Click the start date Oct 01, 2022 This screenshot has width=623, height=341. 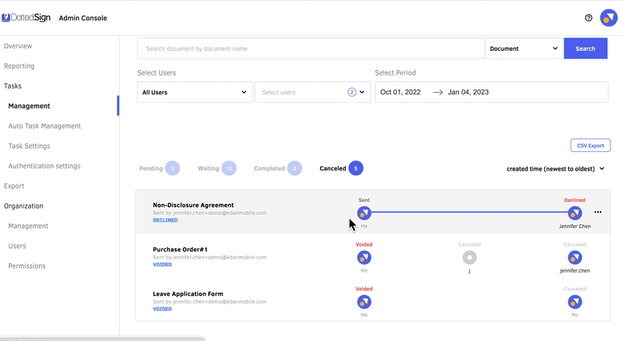[x=400, y=92]
